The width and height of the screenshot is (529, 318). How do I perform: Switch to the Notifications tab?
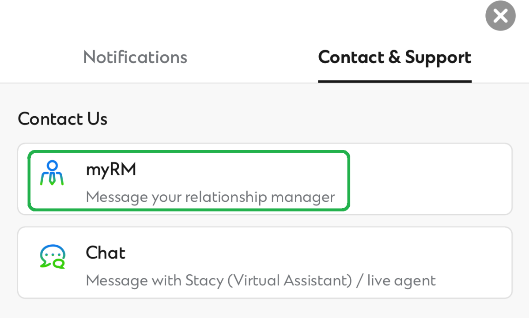(x=135, y=57)
